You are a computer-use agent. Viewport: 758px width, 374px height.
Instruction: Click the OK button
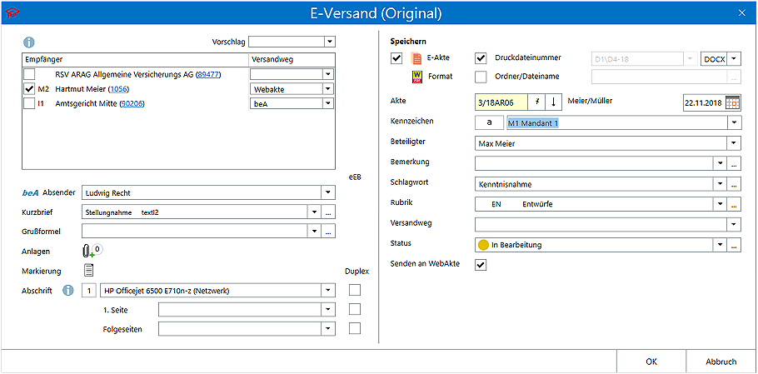click(651, 362)
